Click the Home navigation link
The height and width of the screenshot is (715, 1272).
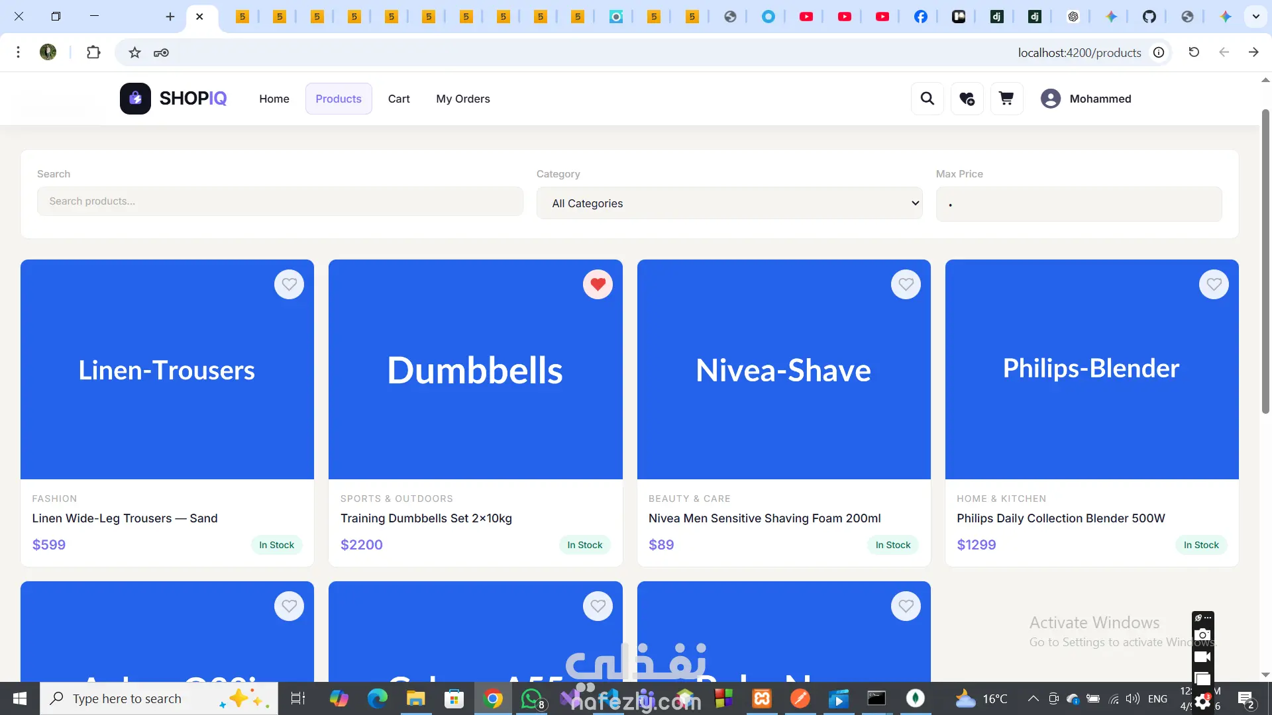coord(274,99)
